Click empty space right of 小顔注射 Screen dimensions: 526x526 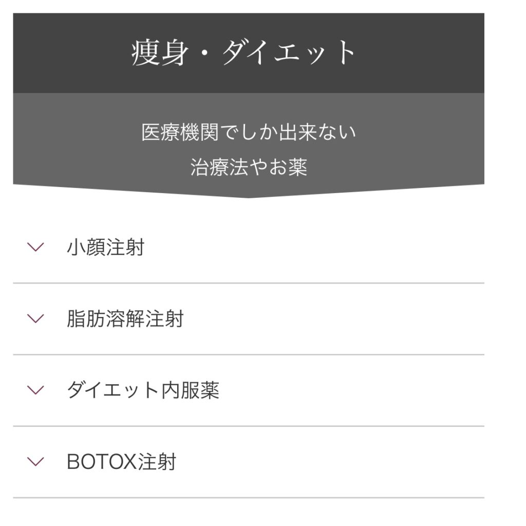tap(314, 247)
